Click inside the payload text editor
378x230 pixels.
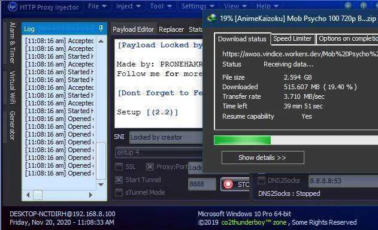point(159,83)
